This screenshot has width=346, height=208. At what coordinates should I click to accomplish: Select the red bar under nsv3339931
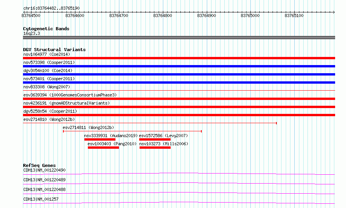click(100, 139)
